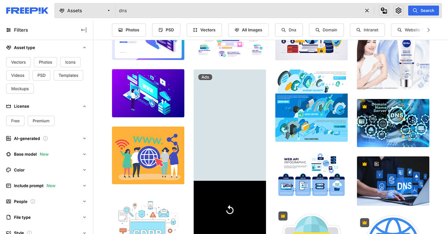
Task: Click the Color palette icon
Action: pyautogui.click(x=9, y=170)
